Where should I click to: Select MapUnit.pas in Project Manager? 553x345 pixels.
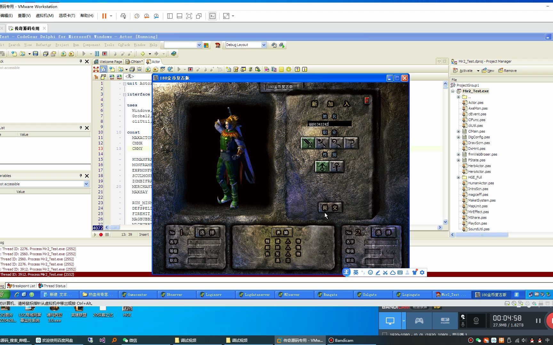click(478, 206)
